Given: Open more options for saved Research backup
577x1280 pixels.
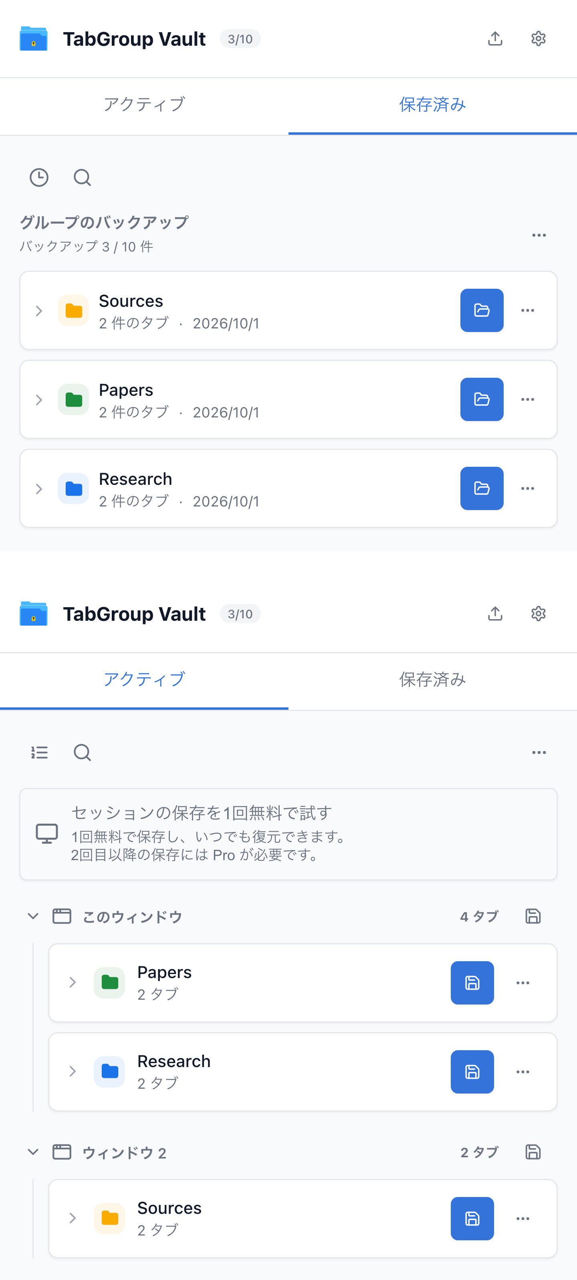Looking at the screenshot, I should pos(527,488).
